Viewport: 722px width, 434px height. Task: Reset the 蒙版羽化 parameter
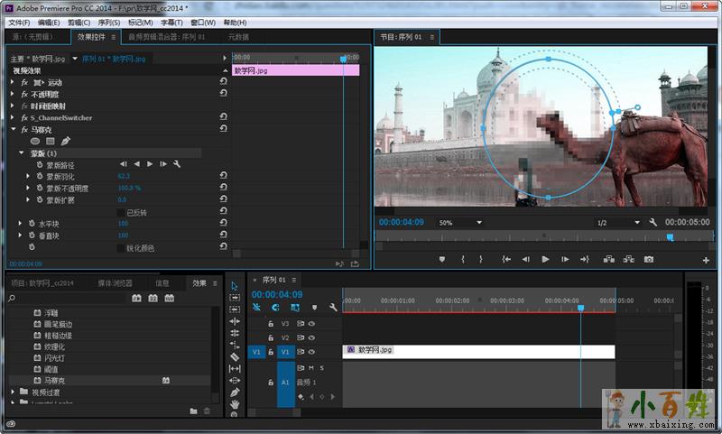pos(223,177)
